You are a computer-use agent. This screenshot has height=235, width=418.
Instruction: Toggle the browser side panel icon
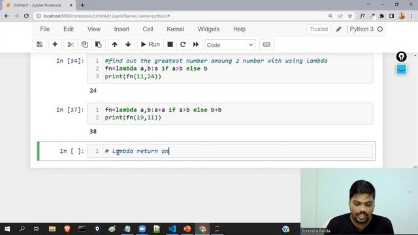coord(392,16)
